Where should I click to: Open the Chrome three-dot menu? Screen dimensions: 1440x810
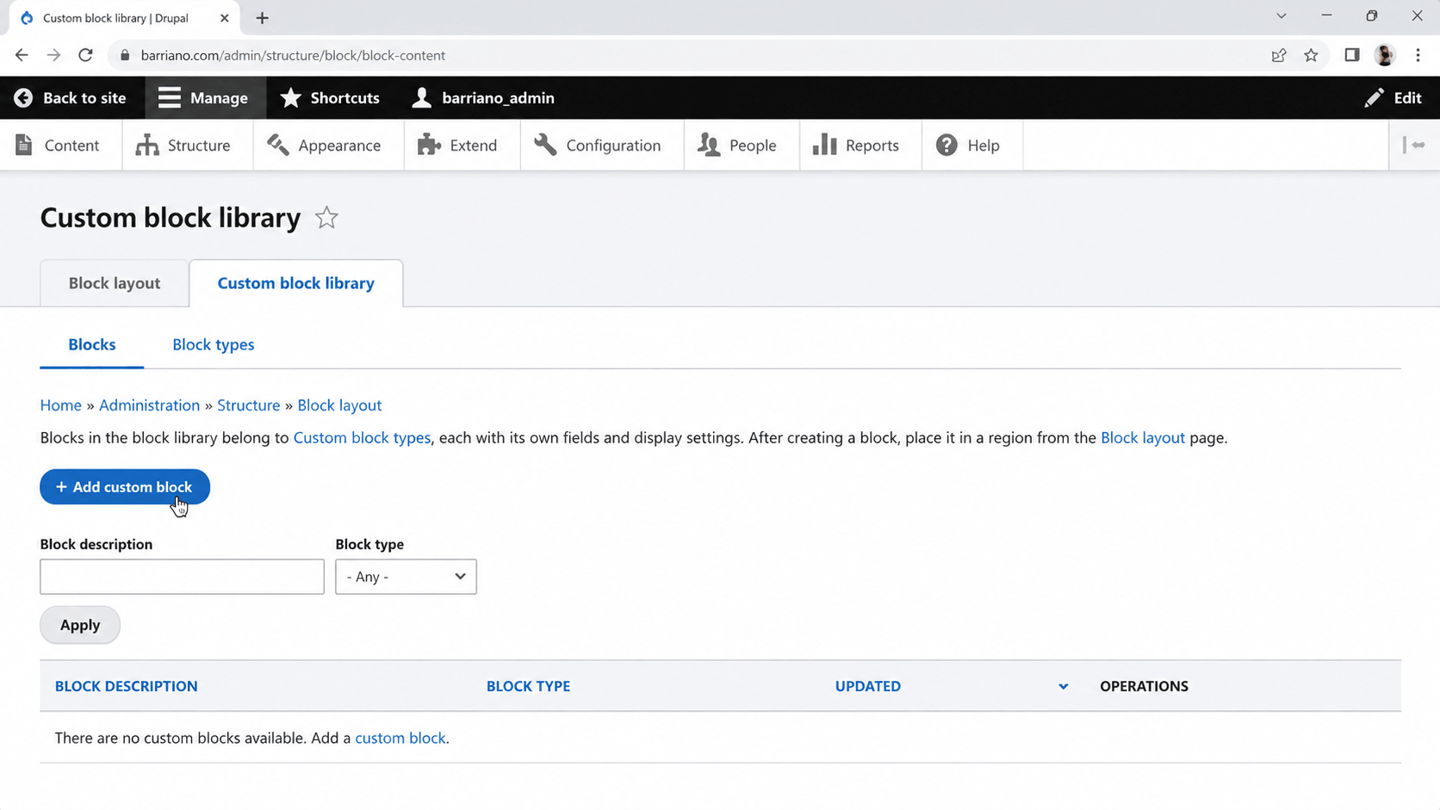coord(1418,55)
